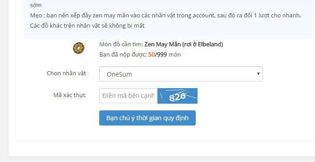Viewport: 315px width, 162px height.
Task: Click the 'Món đồ cần tìm:' label
Action: 121,44
